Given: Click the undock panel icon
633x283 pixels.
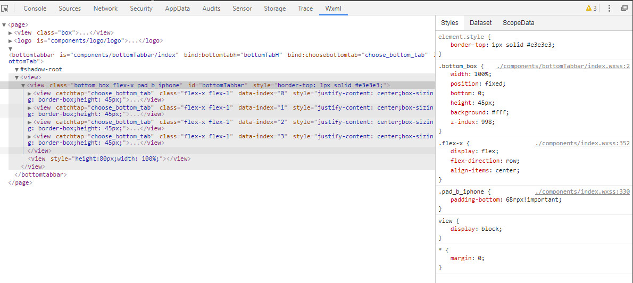Looking at the screenshot, I should (x=624, y=9).
